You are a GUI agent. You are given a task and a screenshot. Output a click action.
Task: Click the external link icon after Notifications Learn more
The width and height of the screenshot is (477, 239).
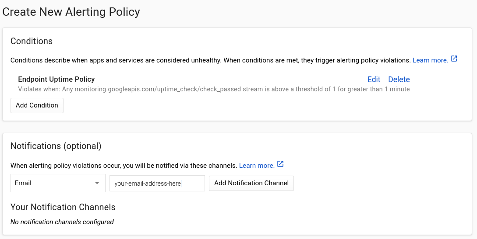(280, 164)
